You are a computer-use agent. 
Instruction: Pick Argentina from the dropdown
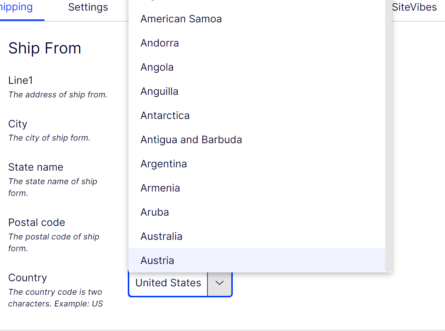coord(164,164)
